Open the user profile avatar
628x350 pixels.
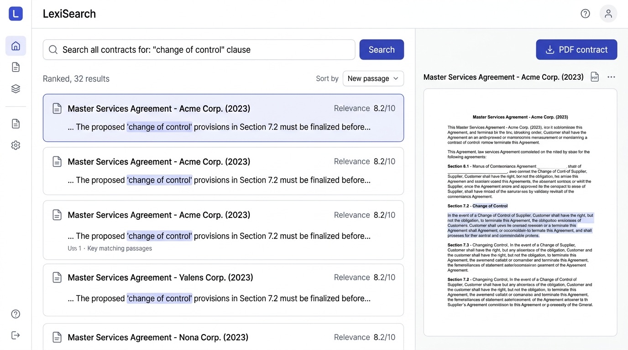[608, 14]
